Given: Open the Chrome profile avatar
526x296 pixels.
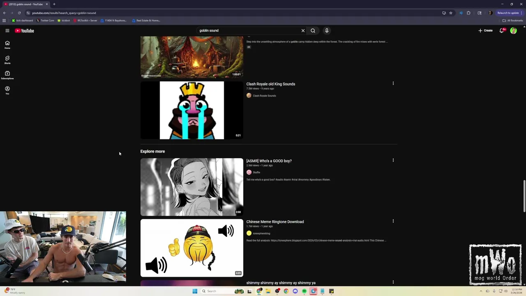Looking at the screenshot, I should pyautogui.click(x=490, y=13).
